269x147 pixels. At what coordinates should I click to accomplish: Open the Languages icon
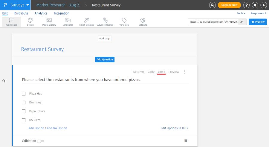coord(68,20)
